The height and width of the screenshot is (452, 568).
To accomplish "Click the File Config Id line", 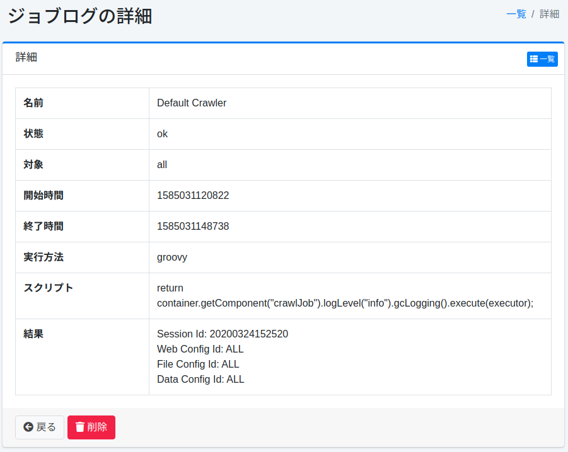I will tap(198, 364).
